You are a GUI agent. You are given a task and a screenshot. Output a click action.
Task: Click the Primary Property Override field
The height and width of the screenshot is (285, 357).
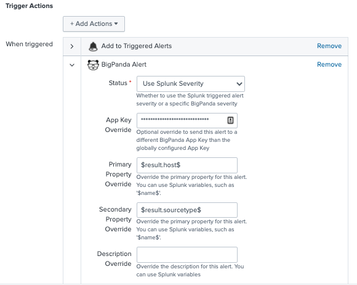pos(187,165)
